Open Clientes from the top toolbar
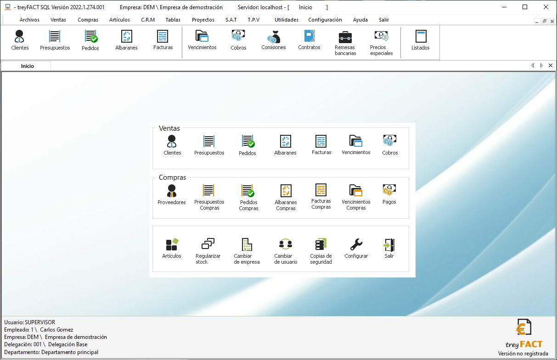Image resolution: width=557 pixels, height=360 pixels. click(20, 40)
